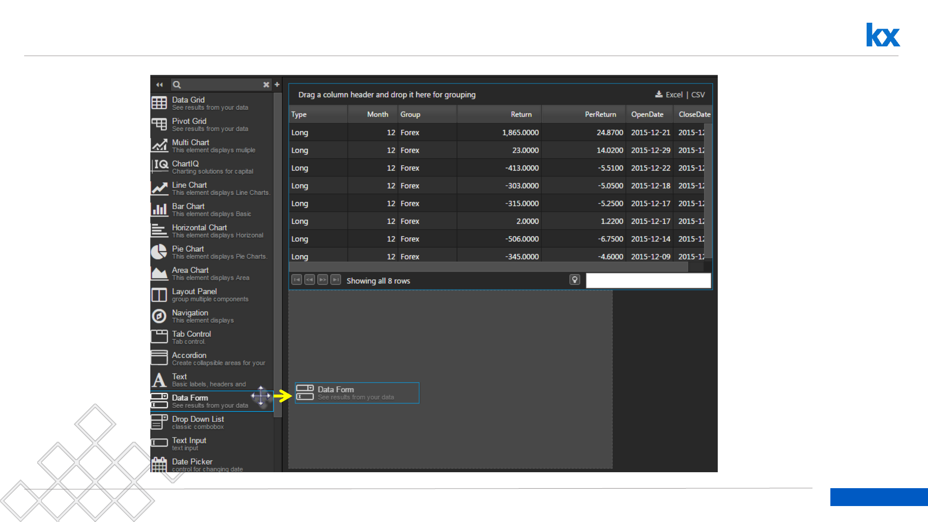The height and width of the screenshot is (522, 928).
Task: Click the PerReturn column header
Action: coord(600,115)
